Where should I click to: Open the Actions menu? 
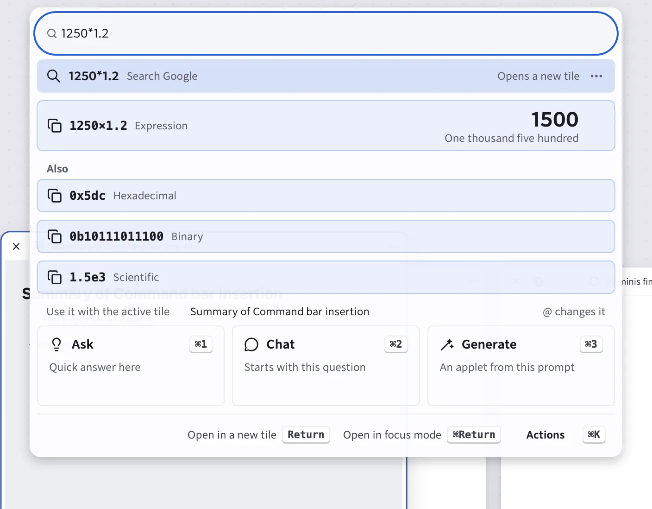[545, 435]
